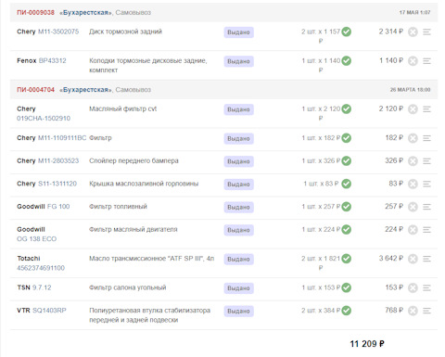
Task: Click green check mark in Крышка маслозаливной горловины row
Action: coord(347,184)
